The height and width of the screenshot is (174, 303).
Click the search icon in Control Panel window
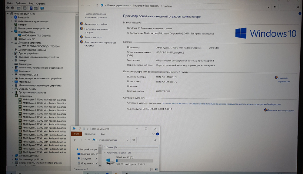pos(298,7)
